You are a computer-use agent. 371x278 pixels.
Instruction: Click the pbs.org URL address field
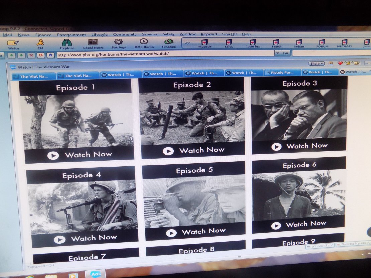coord(166,54)
